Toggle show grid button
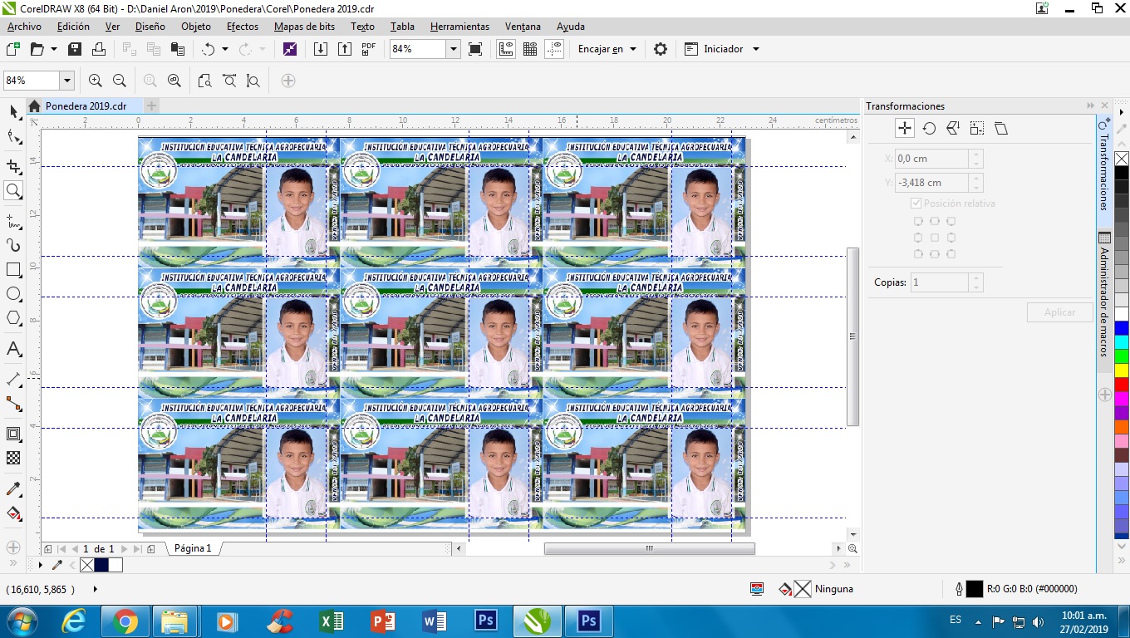Viewport: 1130px width, 638px height. 530,49
